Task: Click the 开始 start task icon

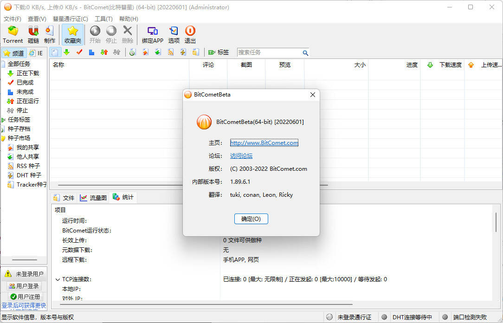Action: pos(95,34)
